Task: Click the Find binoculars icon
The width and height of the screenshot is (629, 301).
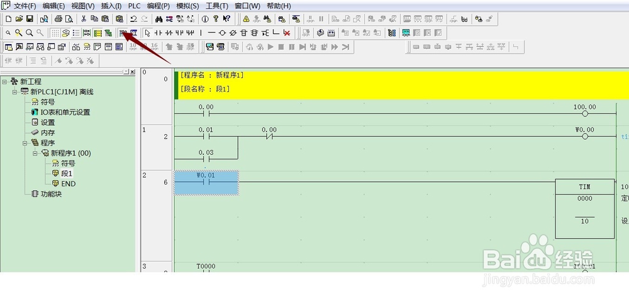Action: coord(159,19)
